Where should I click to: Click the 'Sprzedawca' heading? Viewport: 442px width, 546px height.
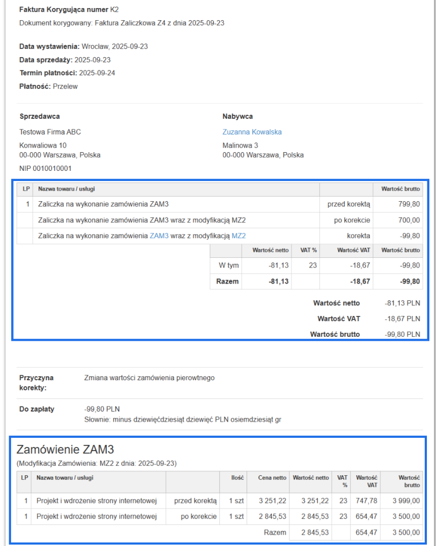pyautogui.click(x=40, y=116)
